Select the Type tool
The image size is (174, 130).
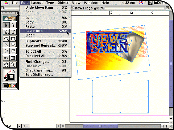(x=13, y=32)
